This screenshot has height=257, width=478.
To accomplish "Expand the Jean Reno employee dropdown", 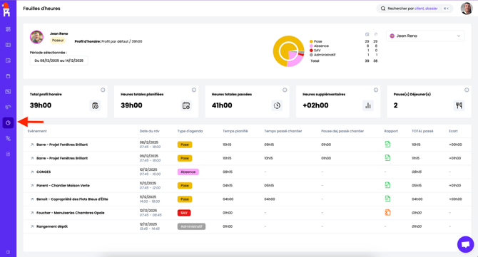I will [x=425, y=36].
